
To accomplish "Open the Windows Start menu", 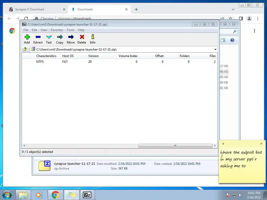I will [x=7, y=195].
